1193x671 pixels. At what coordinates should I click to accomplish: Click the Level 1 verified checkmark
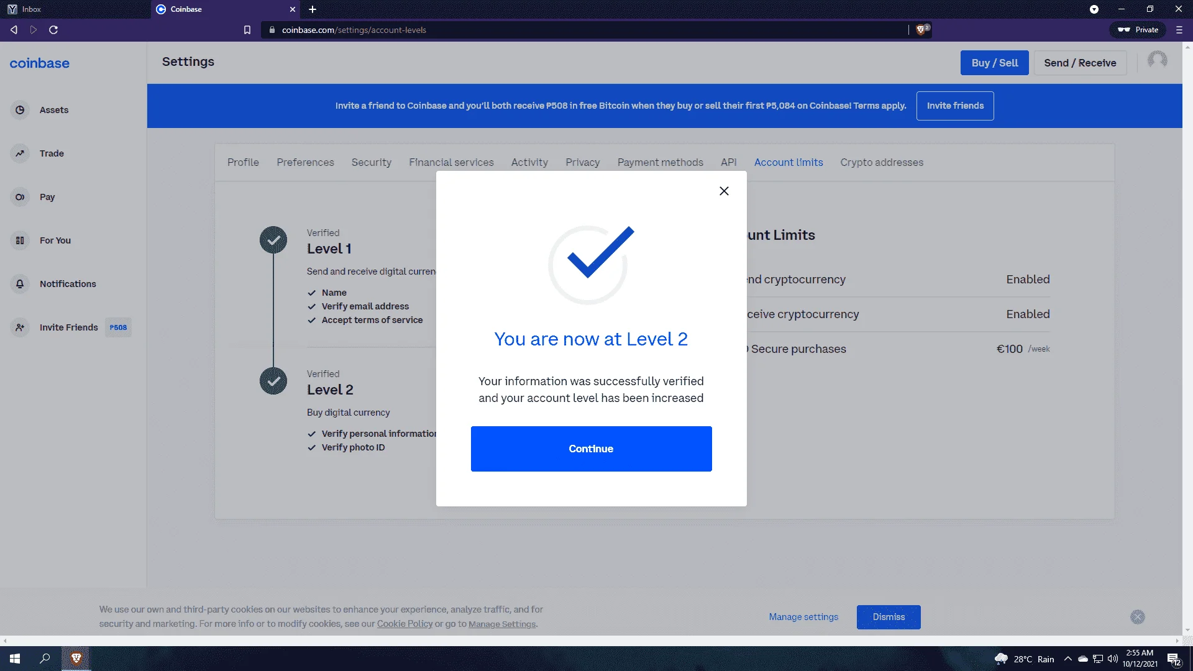coord(273,240)
